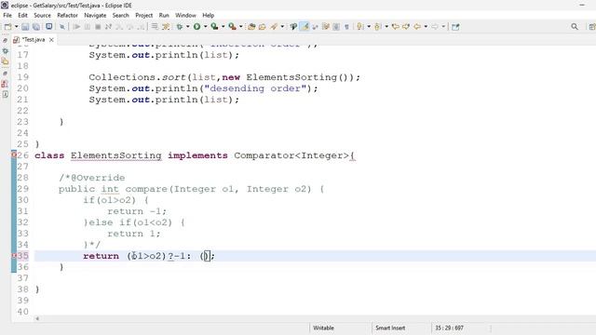This screenshot has width=596, height=335.
Task: Open the File menu
Action: (x=7, y=15)
